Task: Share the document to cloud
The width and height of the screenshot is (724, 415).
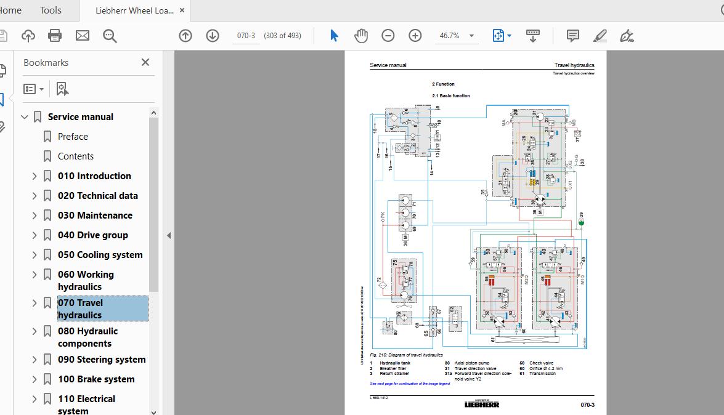Action: pyautogui.click(x=28, y=35)
